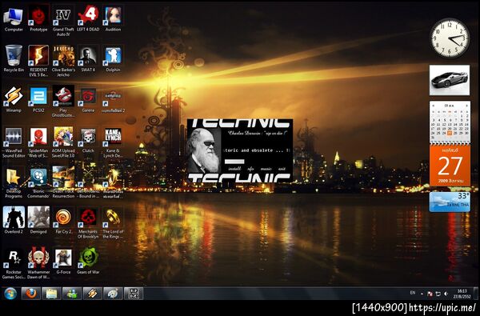Click the EN language indicator
The width and height of the screenshot is (480, 316).
click(413, 293)
